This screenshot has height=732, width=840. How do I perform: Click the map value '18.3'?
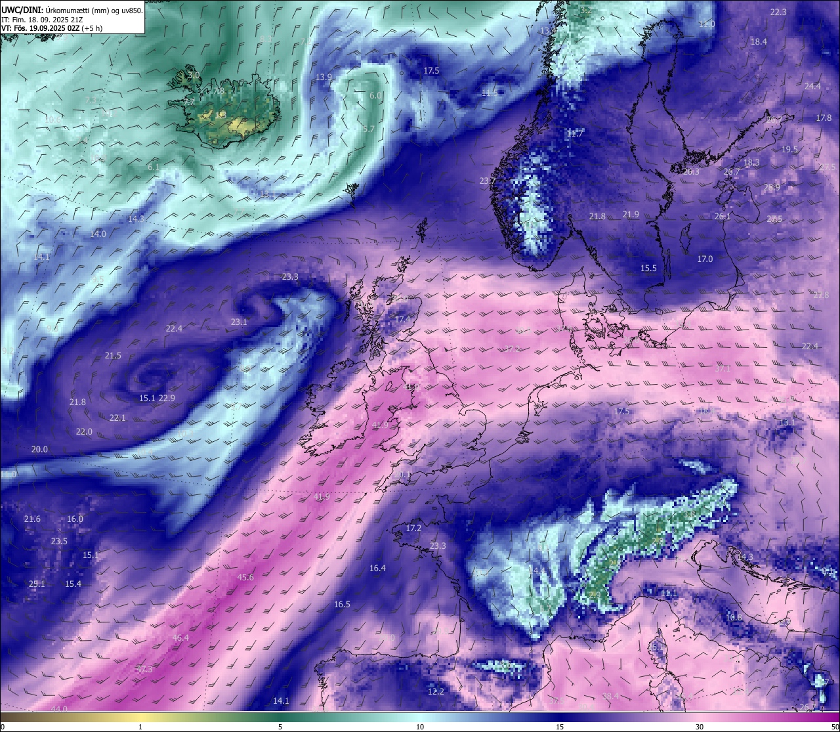pyautogui.click(x=751, y=162)
